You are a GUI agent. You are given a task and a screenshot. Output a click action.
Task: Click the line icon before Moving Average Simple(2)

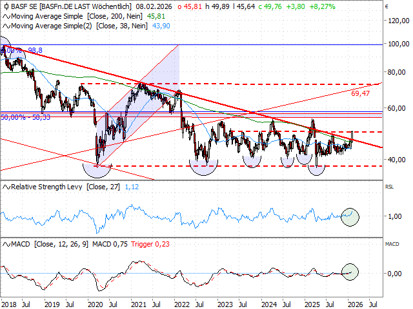[6, 26]
